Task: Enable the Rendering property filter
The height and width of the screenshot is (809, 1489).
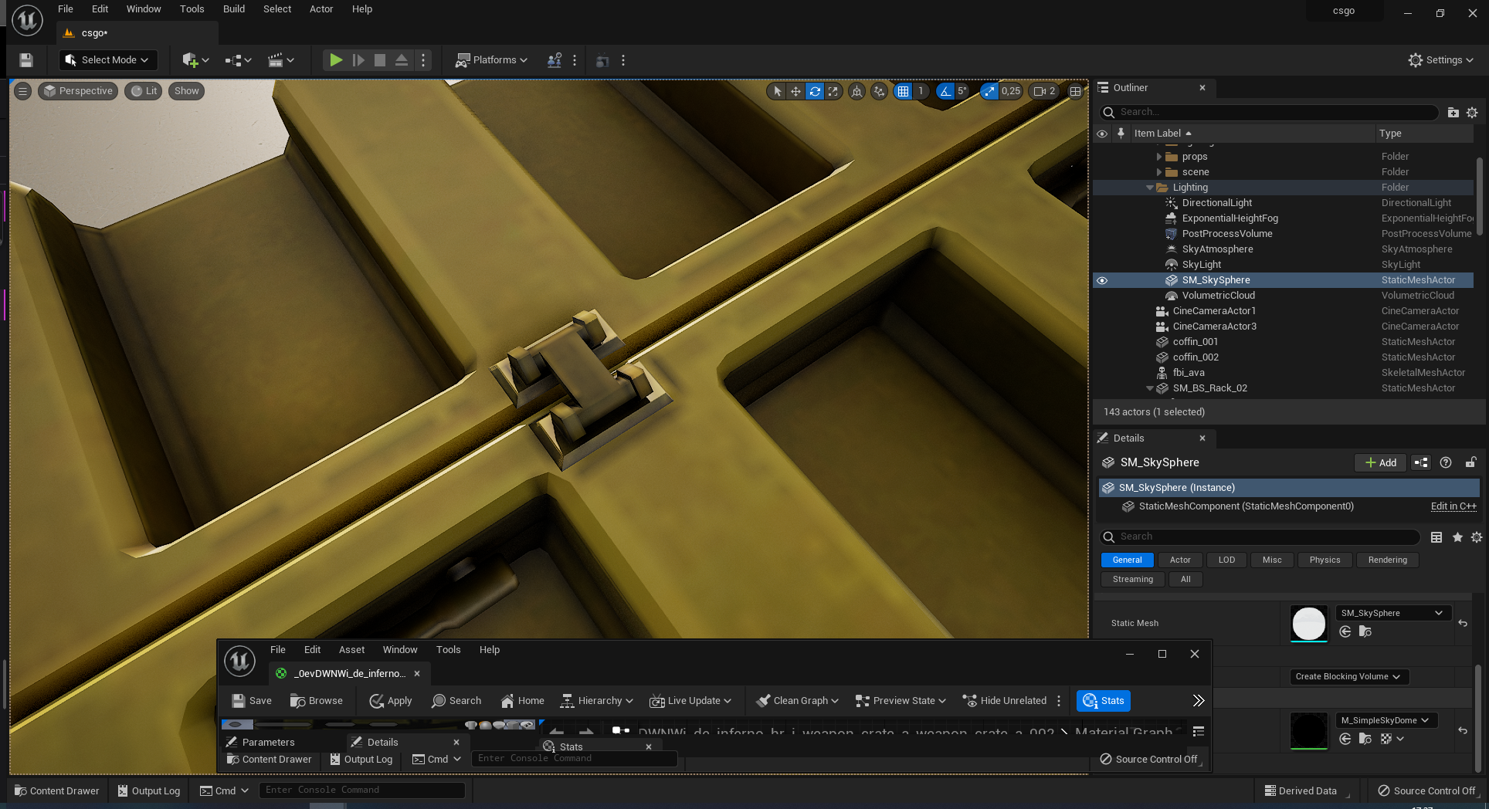Action: [x=1387, y=560]
